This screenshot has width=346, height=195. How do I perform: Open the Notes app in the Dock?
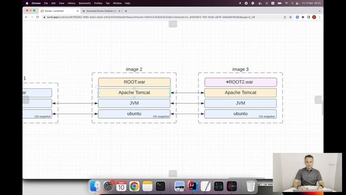click(148, 186)
